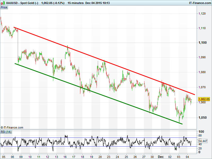Click the Dec 04 2015 10:13 timestamp
The image size is (212, 159).
[x=99, y=3]
